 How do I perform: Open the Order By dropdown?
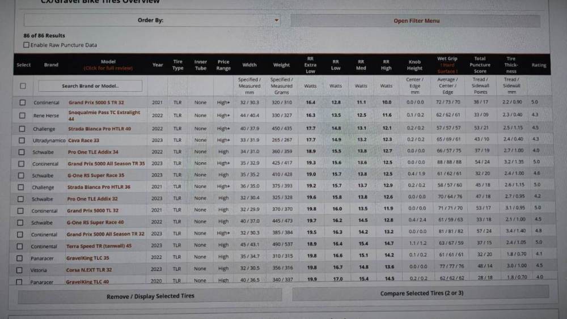coord(152,20)
